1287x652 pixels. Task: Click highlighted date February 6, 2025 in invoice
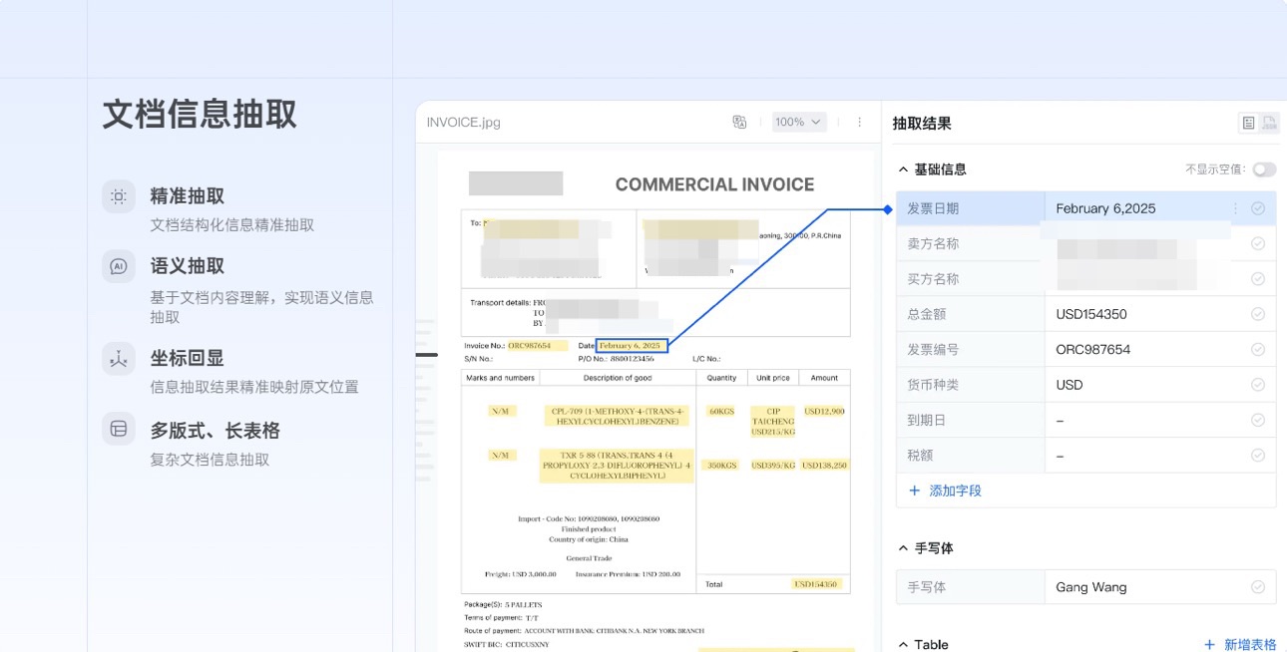[632, 345]
